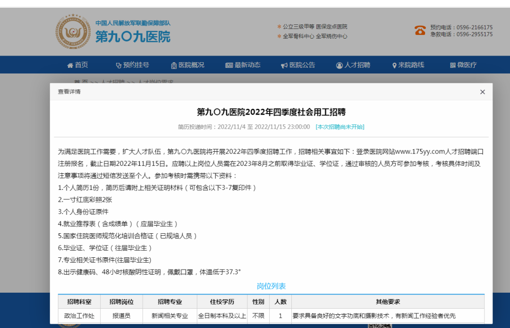Click the orange telephone icon
Viewport: 510px width, 328px height.
coord(420,30)
